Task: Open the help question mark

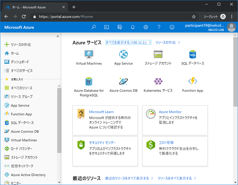Action: [159, 27]
